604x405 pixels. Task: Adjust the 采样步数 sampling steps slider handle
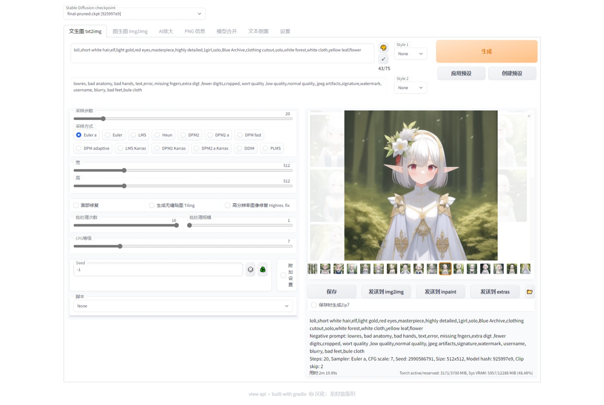(103, 119)
